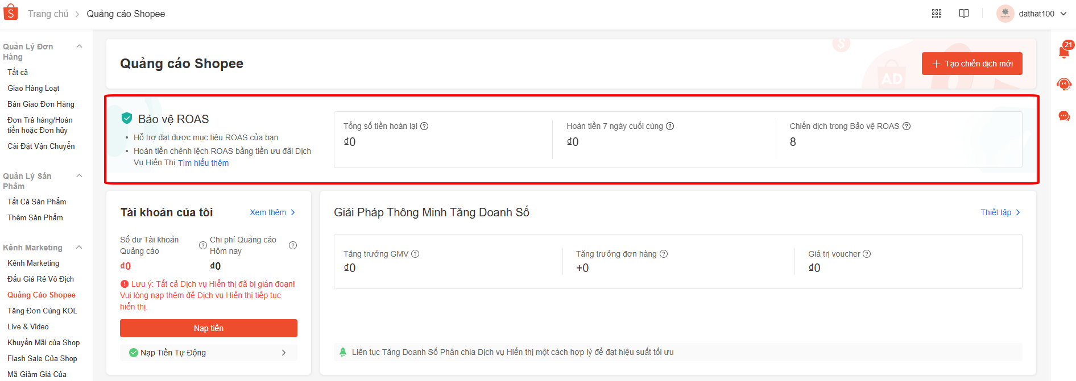Click help icon beside Tổng số tiền hoàn lại

(x=424, y=126)
